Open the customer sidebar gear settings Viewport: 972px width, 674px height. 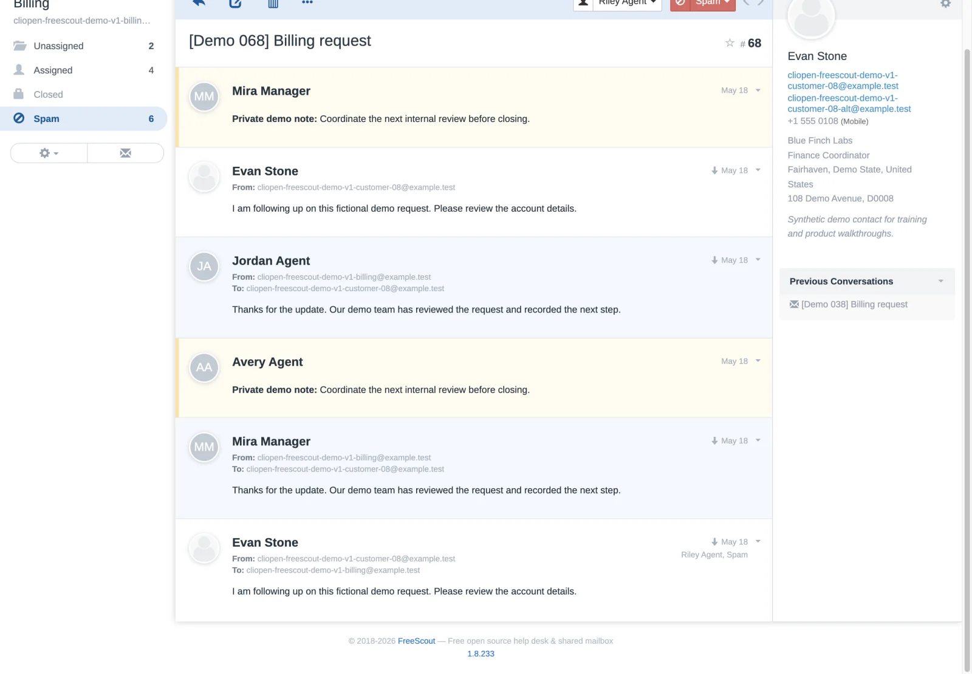pyautogui.click(x=945, y=4)
